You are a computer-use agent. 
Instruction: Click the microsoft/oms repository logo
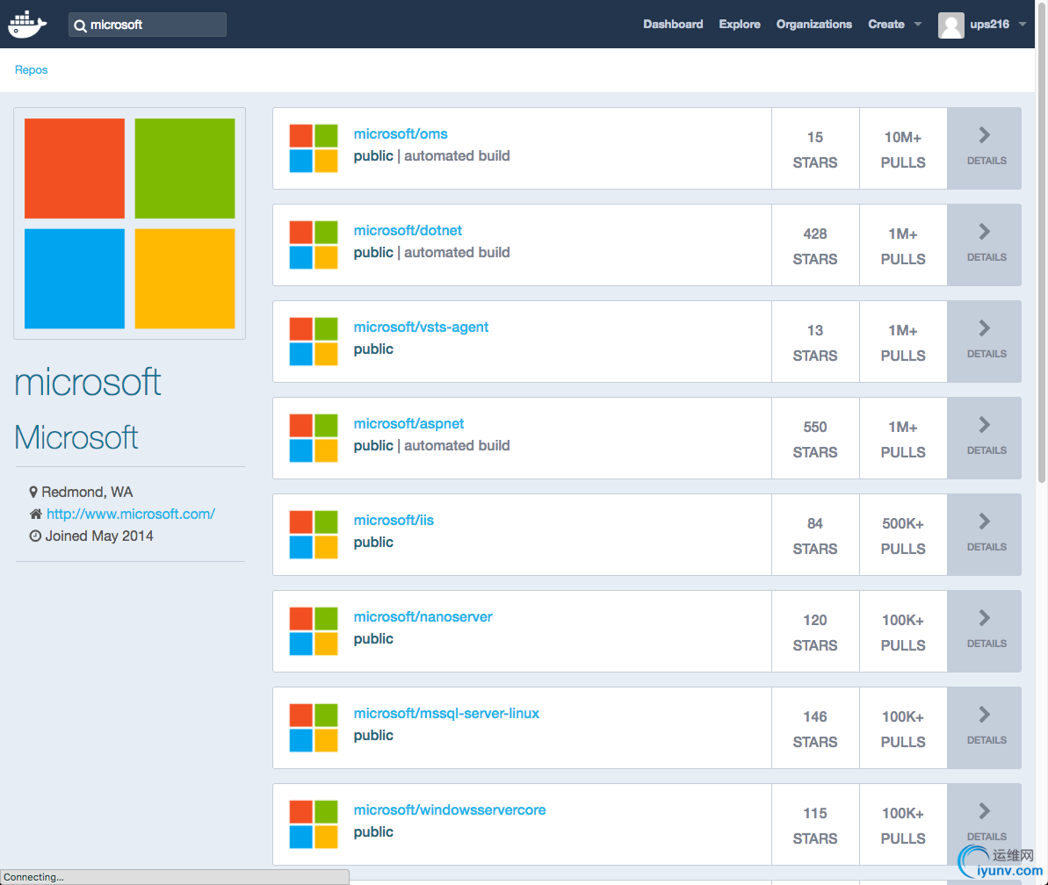314,148
